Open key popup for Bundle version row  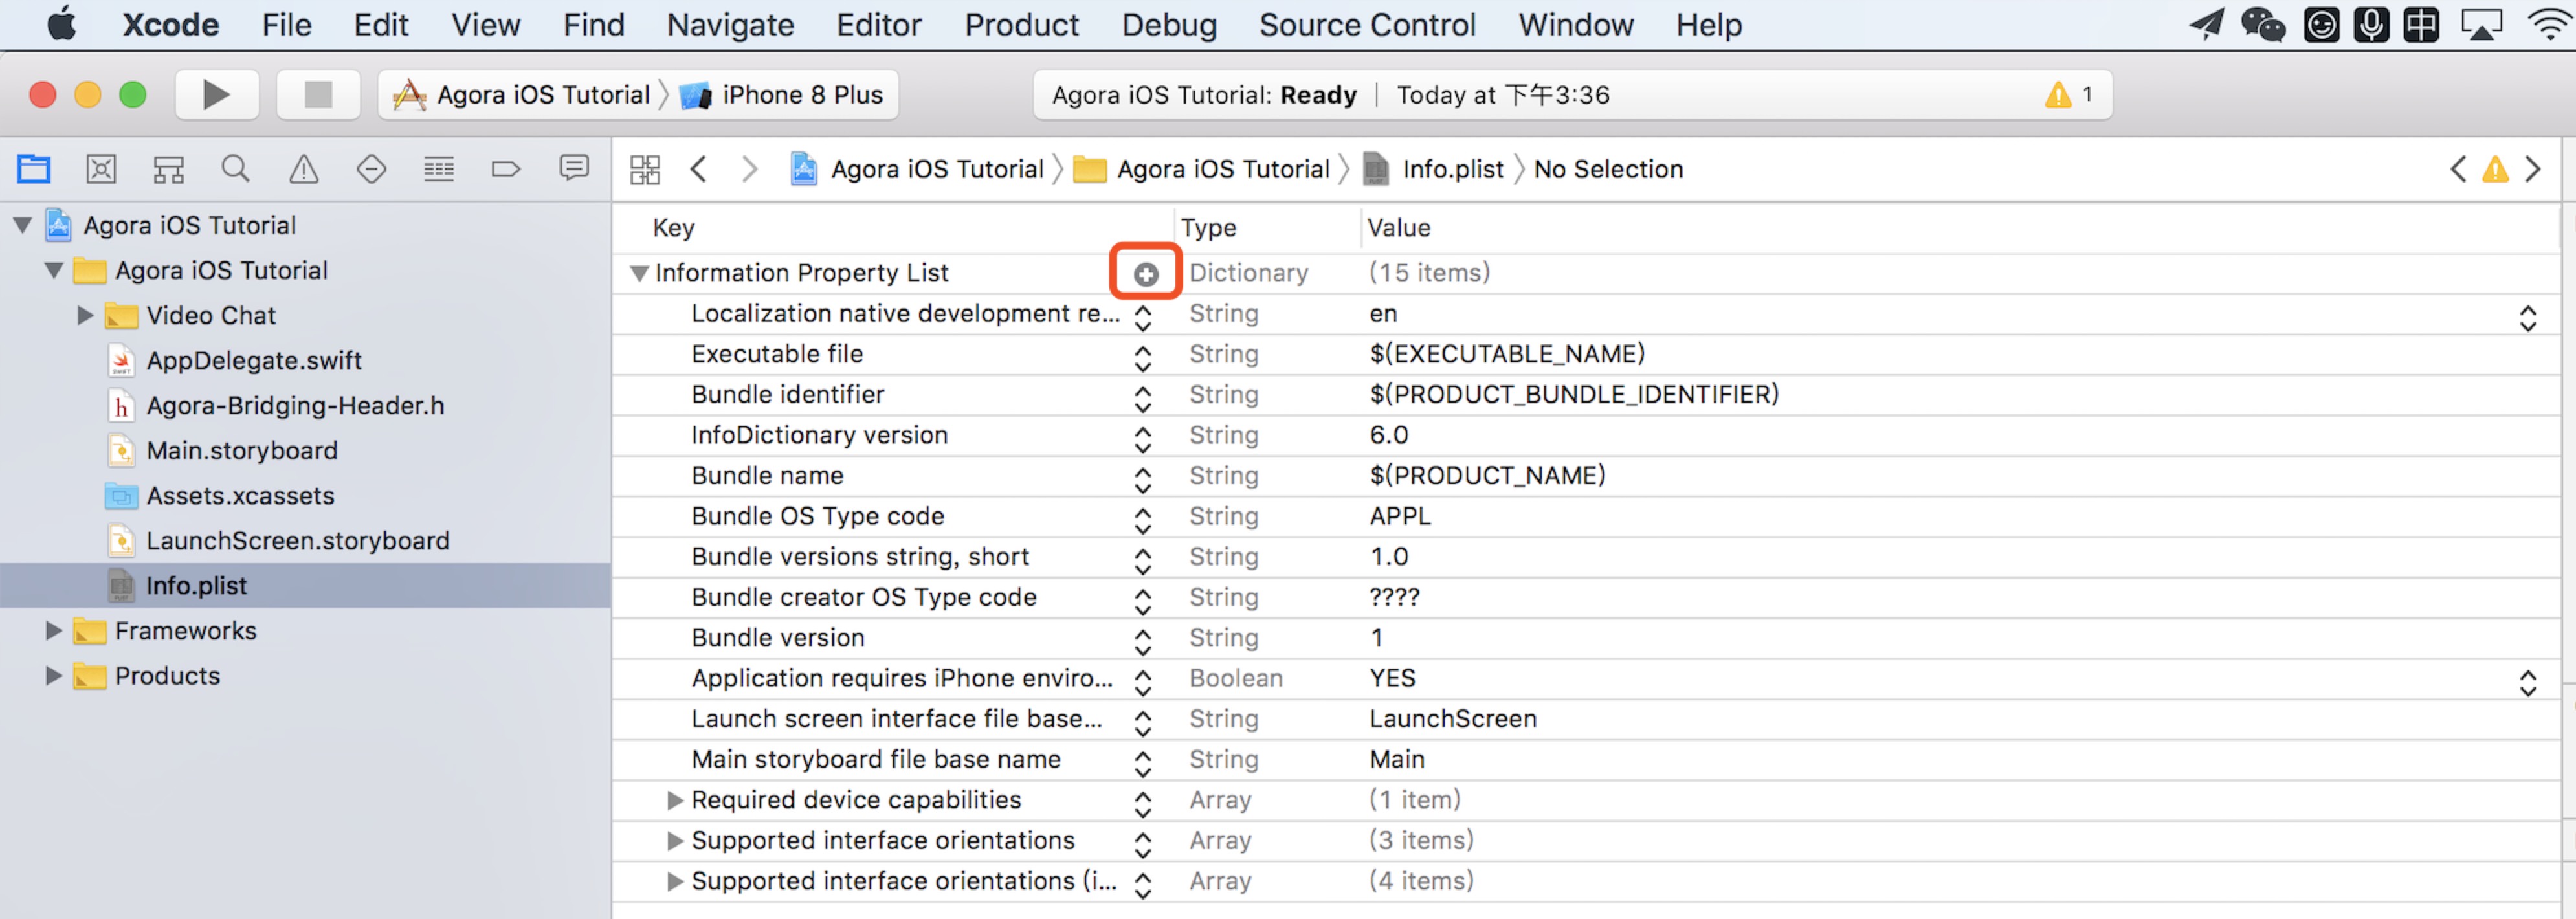(1143, 642)
